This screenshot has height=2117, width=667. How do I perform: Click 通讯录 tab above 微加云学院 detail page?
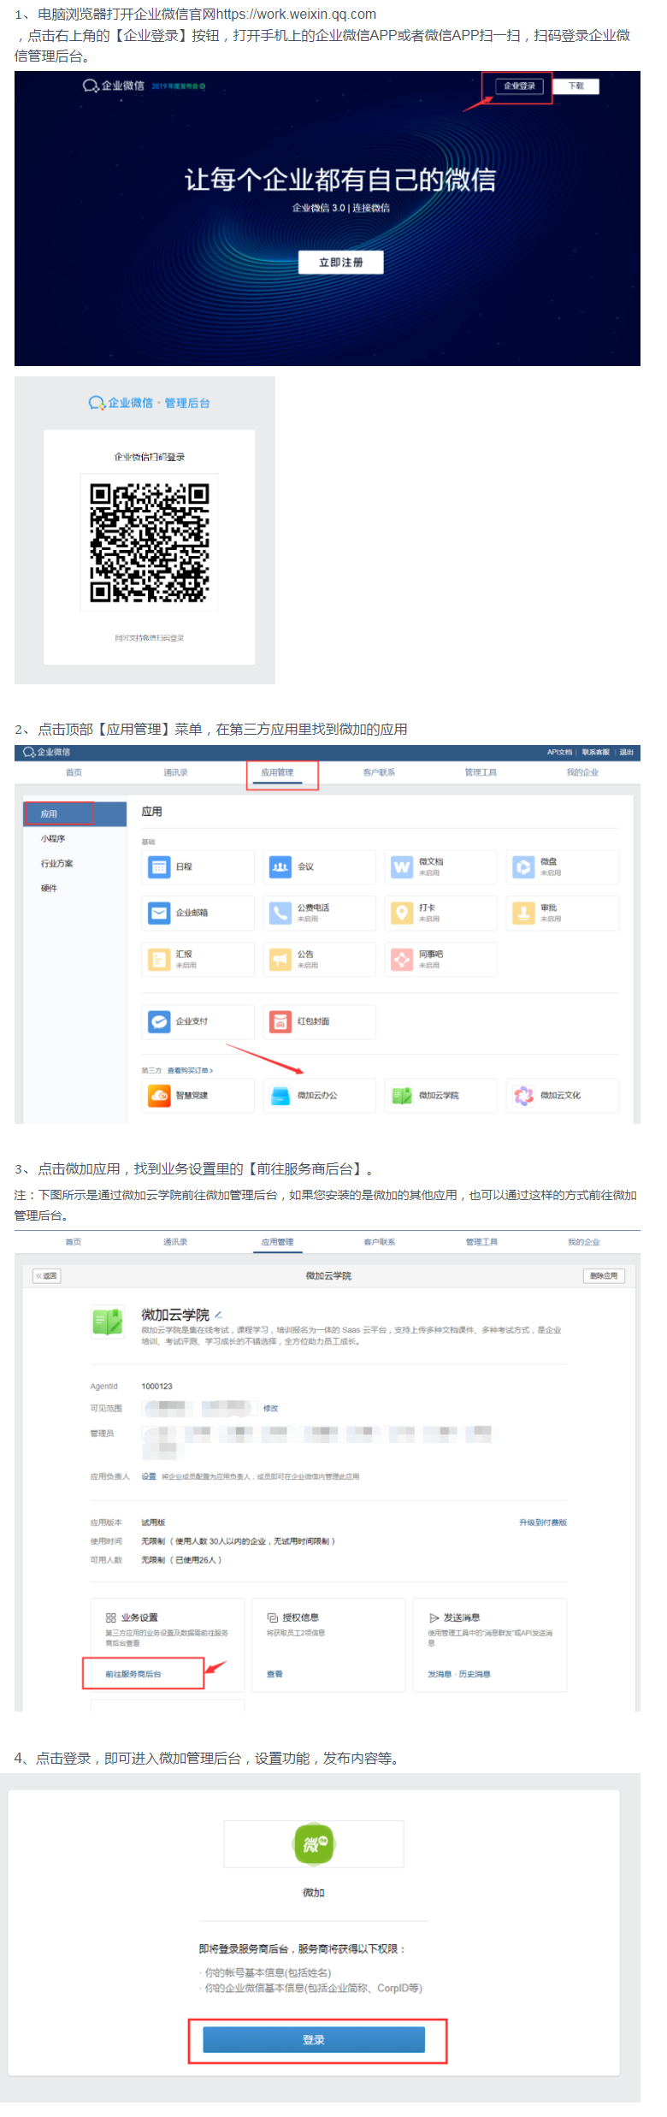175,1242
